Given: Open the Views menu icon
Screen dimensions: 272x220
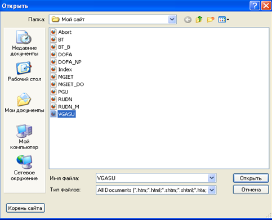Looking at the screenshot, I should point(224,20).
